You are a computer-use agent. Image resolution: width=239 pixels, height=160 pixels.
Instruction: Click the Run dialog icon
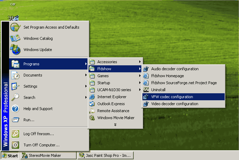(x=15, y=120)
